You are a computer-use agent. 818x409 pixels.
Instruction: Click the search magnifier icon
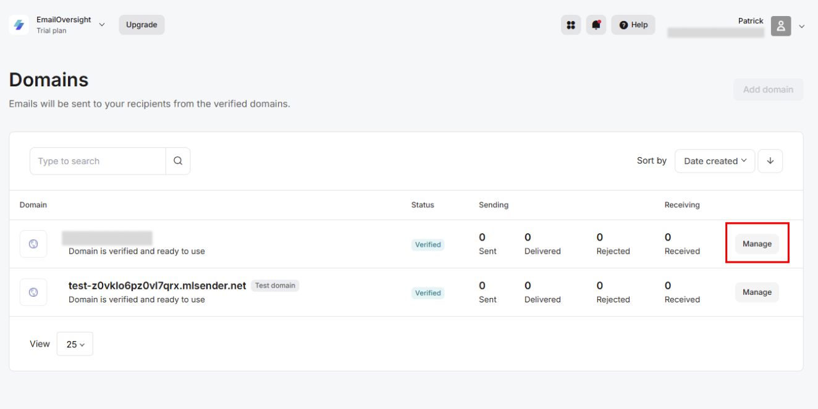[178, 161]
